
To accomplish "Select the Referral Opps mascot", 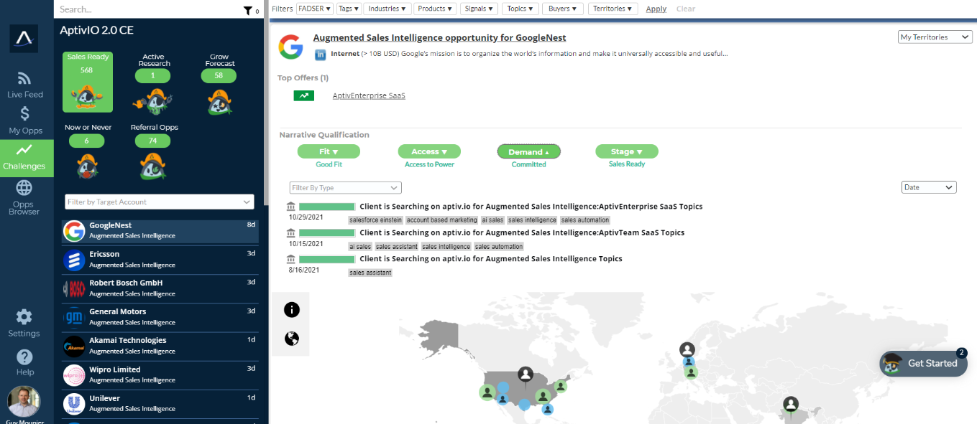I will click(x=153, y=165).
